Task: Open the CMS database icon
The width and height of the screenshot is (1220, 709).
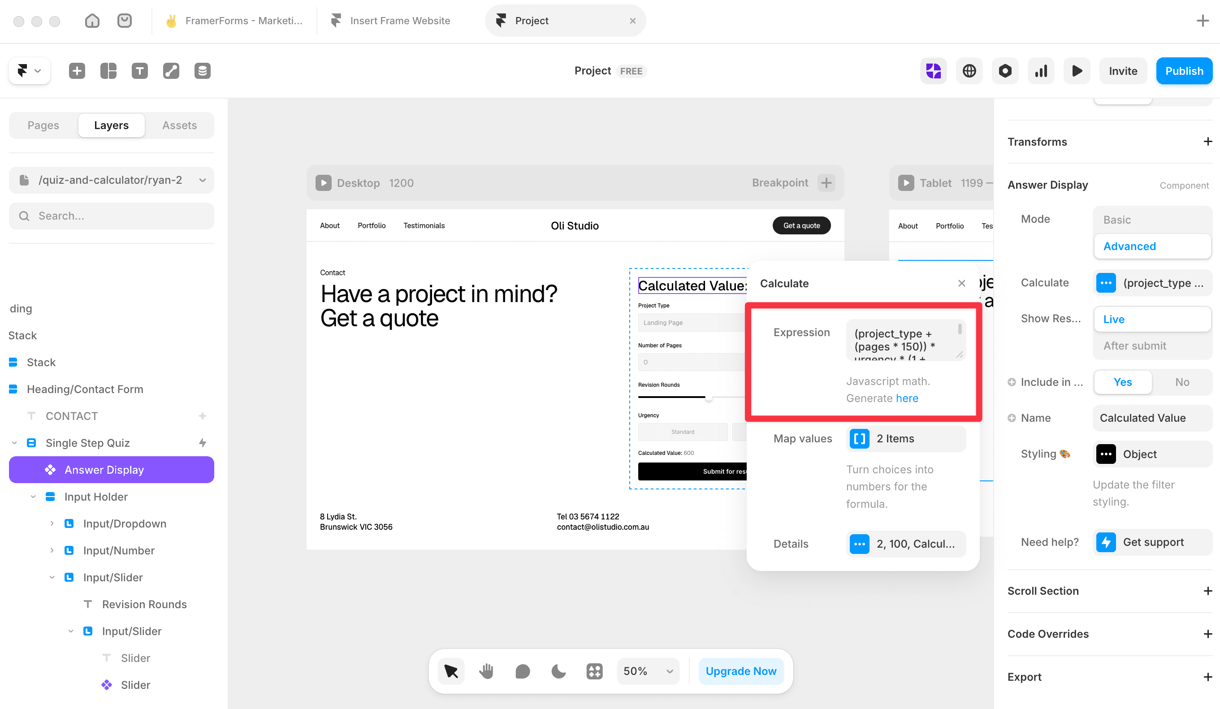Action: 203,71
